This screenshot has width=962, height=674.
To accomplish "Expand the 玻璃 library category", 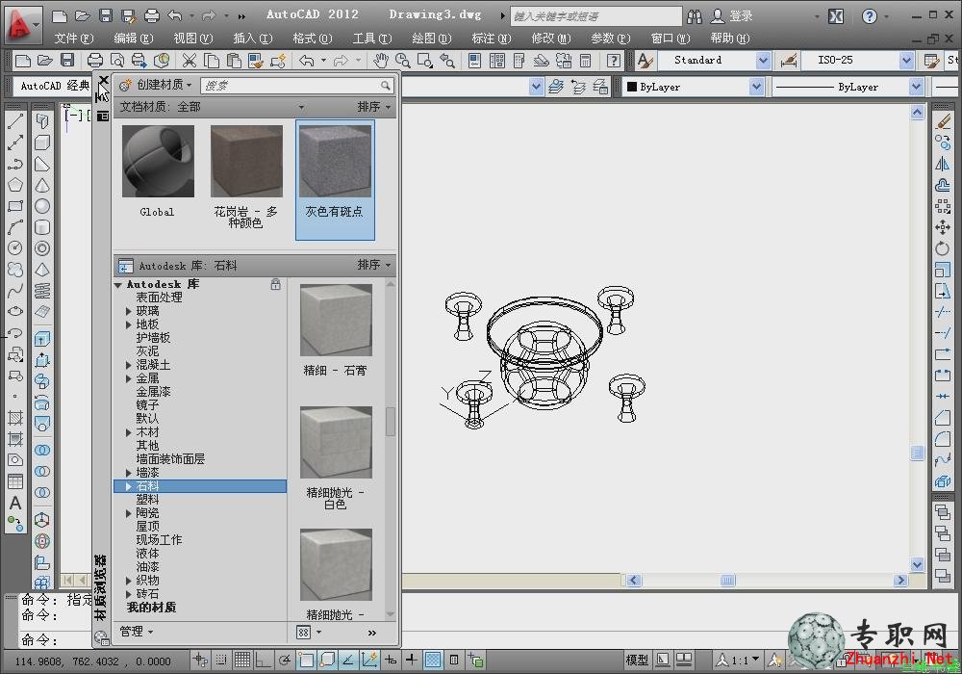I will click(x=129, y=311).
